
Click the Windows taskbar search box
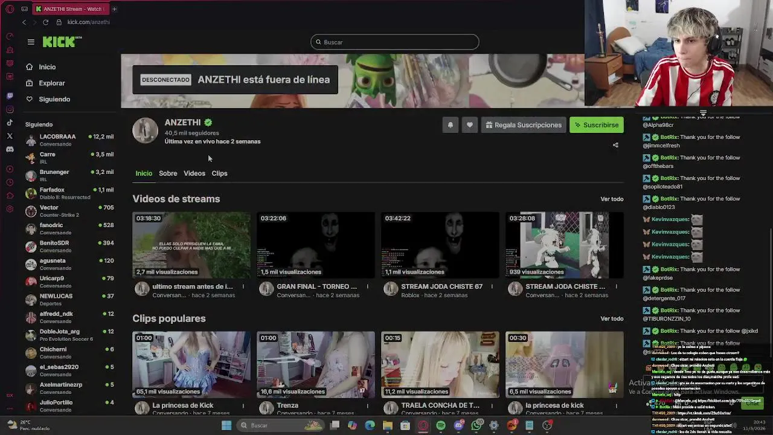281,425
